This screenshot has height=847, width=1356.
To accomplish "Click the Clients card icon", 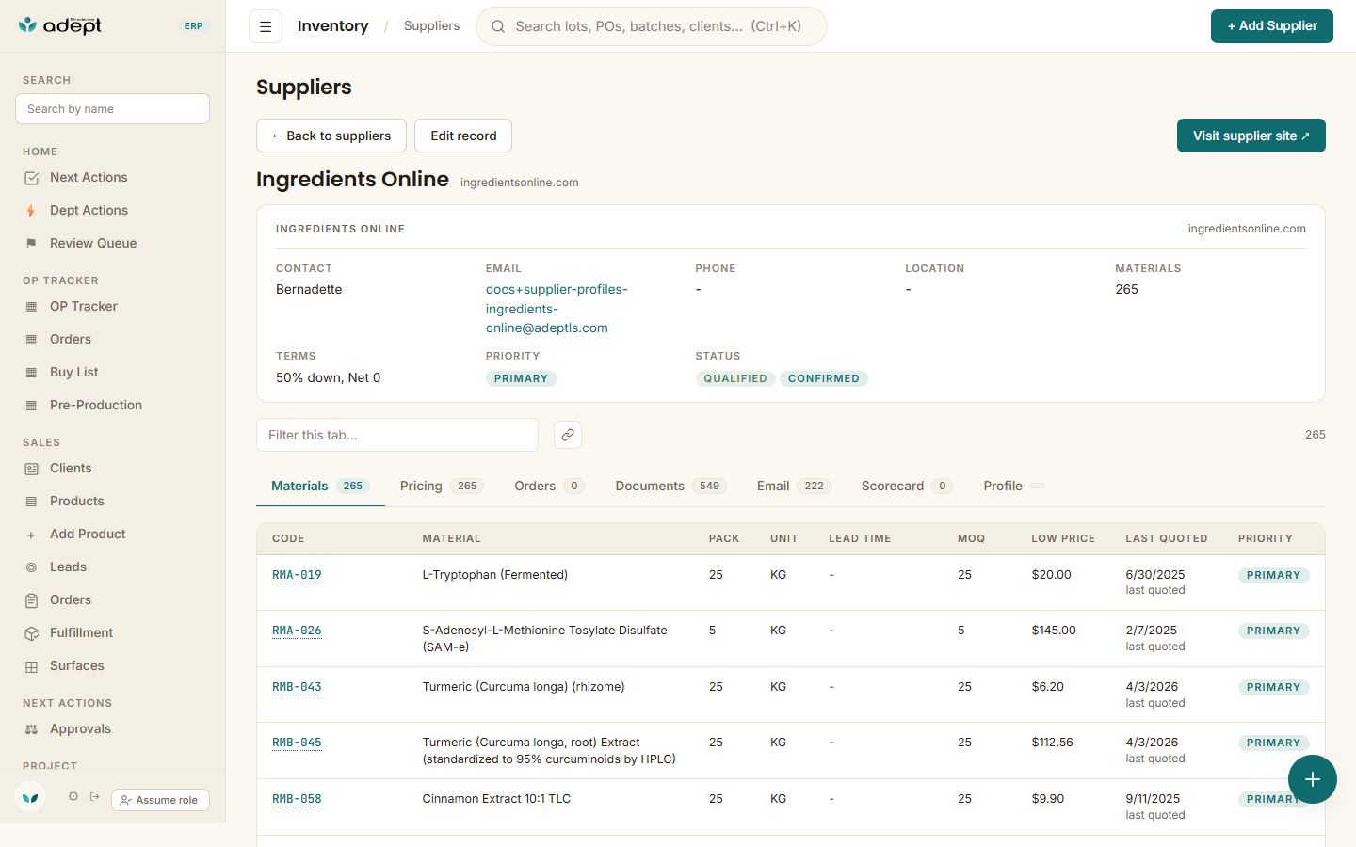I will 31,469.
